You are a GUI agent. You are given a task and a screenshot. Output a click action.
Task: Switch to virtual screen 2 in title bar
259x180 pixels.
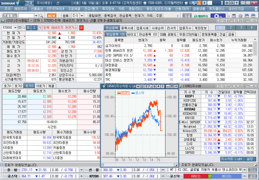204,3
